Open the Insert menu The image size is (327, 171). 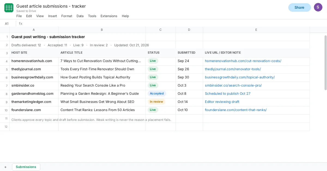point(53,16)
